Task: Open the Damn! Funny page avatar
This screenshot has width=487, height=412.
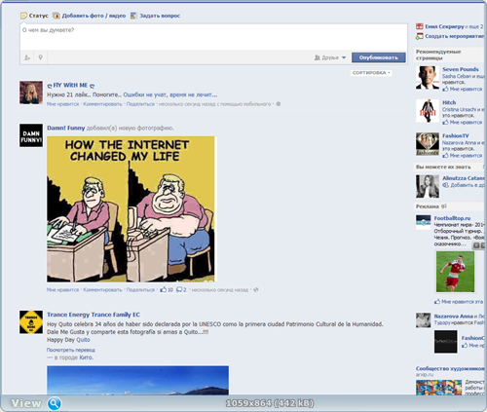Action: (x=31, y=135)
